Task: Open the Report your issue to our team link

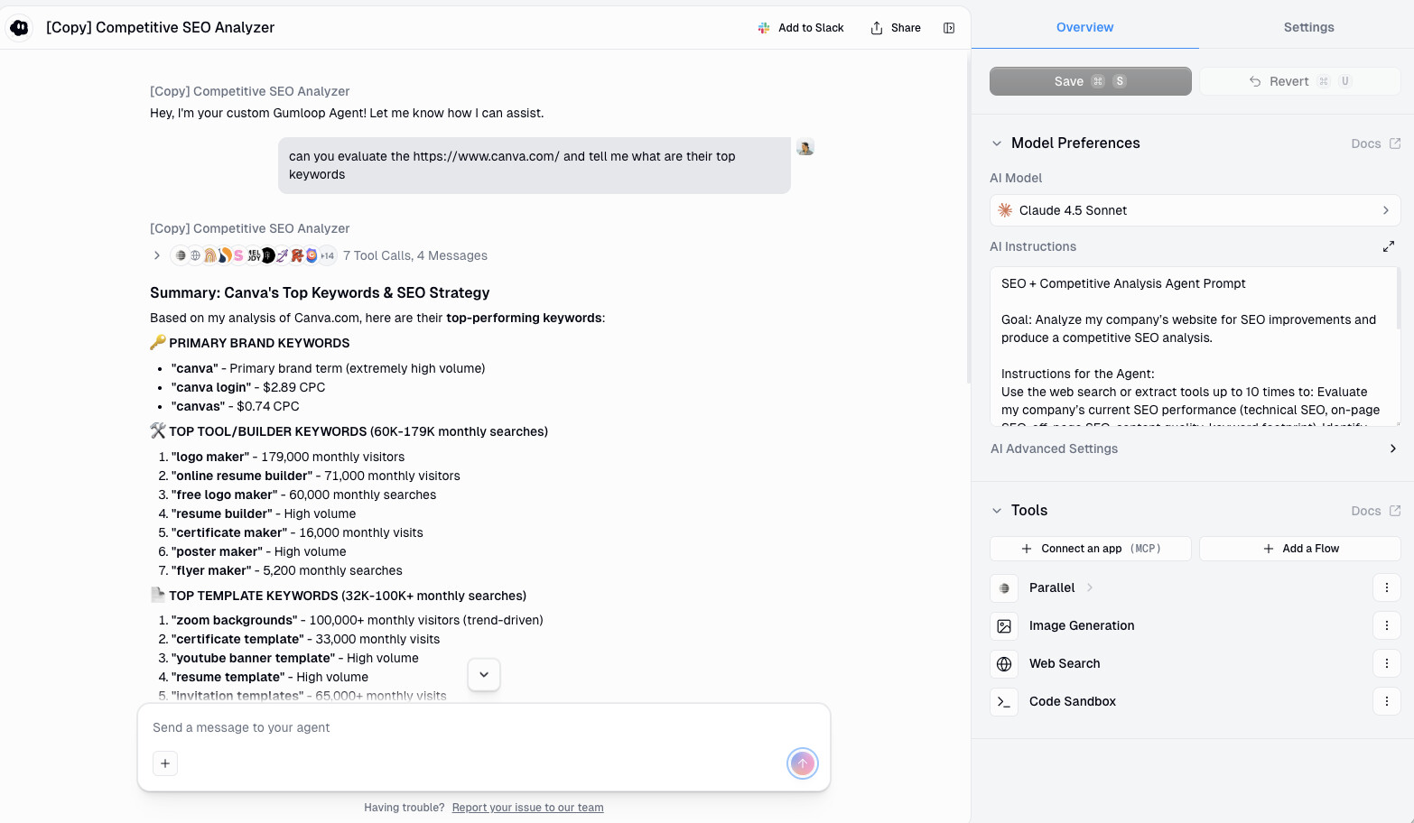Action: click(x=527, y=807)
